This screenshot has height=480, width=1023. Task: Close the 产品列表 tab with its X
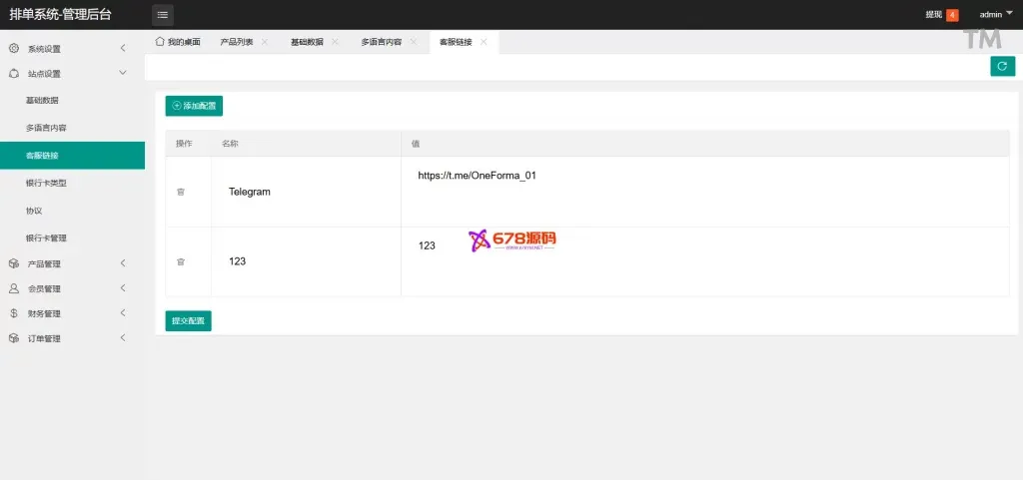[x=265, y=42]
